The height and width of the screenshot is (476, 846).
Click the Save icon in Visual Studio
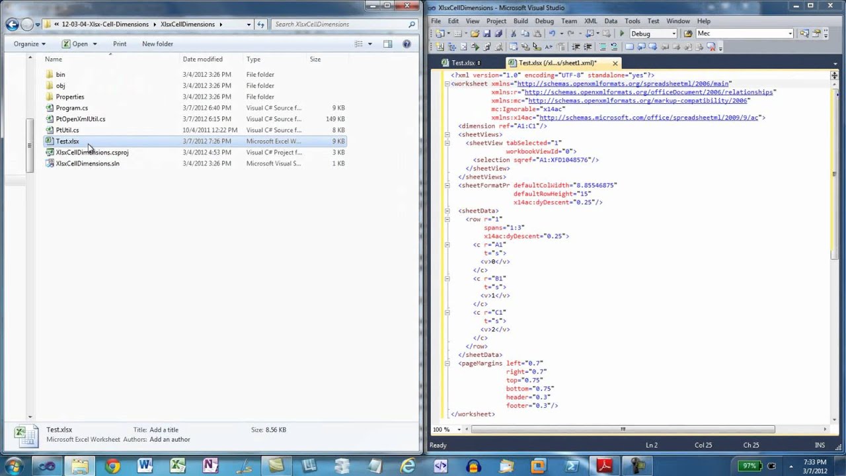pos(487,33)
